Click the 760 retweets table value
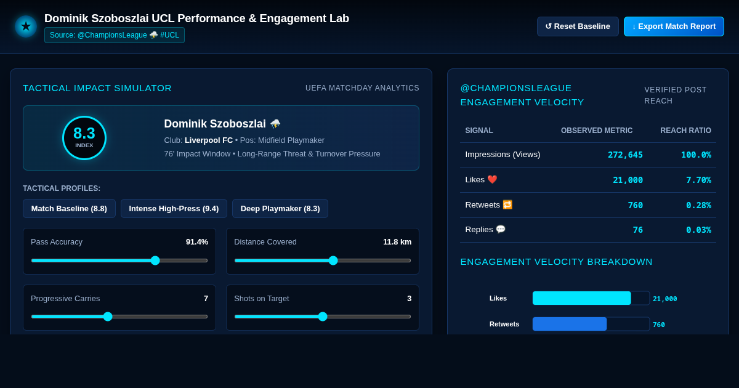 pyautogui.click(x=636, y=205)
